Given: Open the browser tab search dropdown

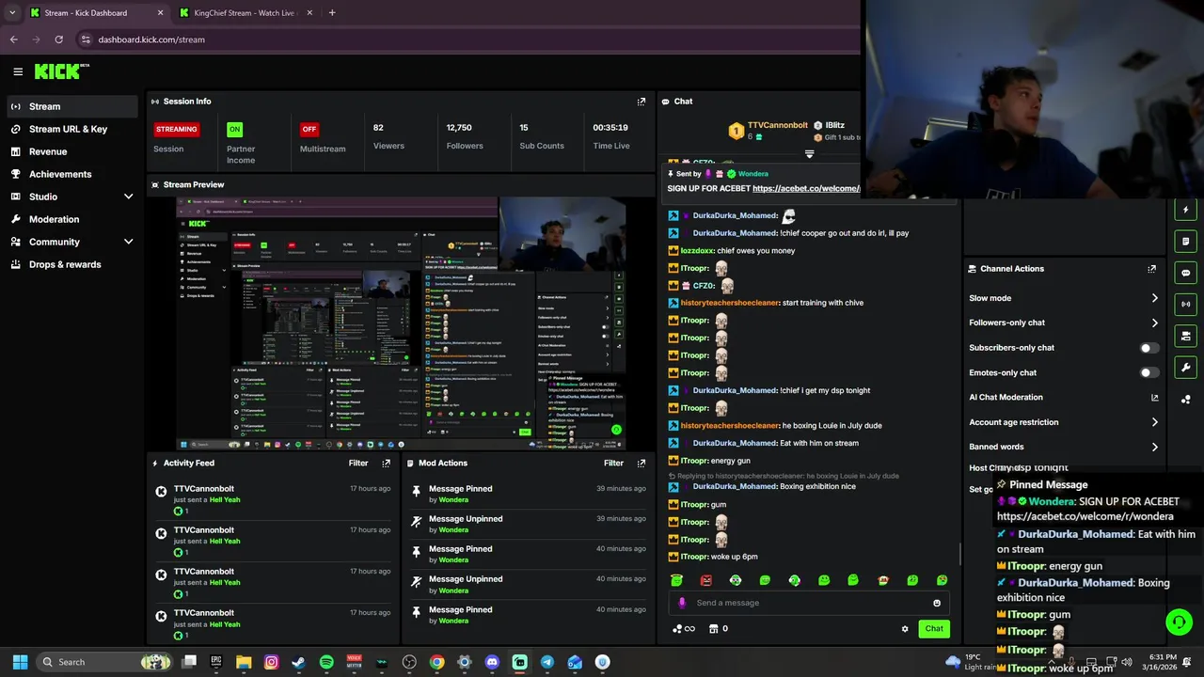Looking at the screenshot, I should (x=11, y=13).
